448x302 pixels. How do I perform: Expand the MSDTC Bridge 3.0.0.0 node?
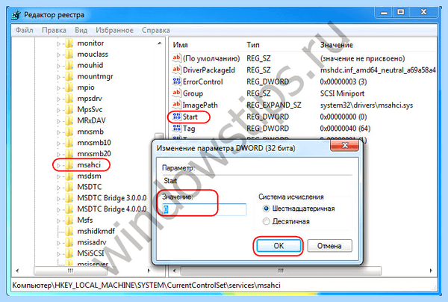(x=58, y=199)
